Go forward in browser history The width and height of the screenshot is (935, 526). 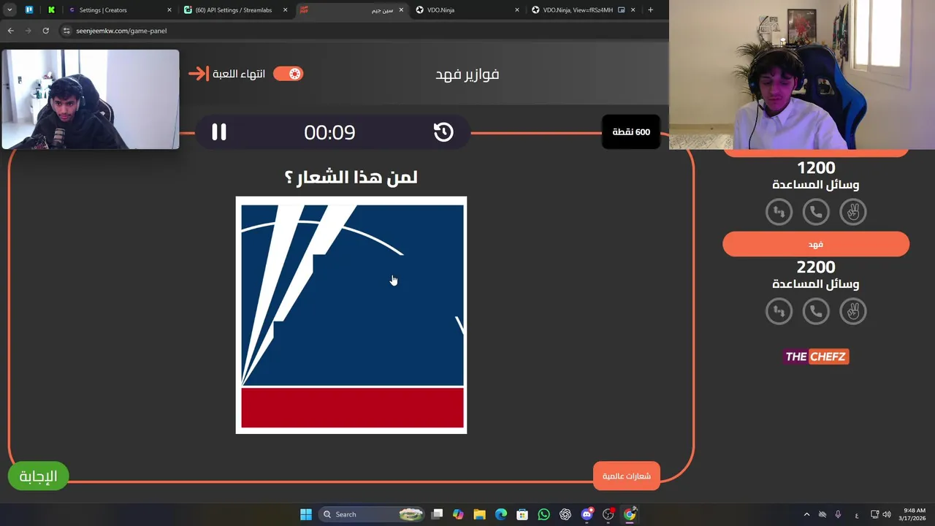pos(28,31)
